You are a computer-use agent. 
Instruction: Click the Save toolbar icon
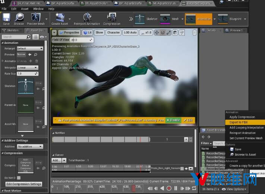tap(6, 18)
